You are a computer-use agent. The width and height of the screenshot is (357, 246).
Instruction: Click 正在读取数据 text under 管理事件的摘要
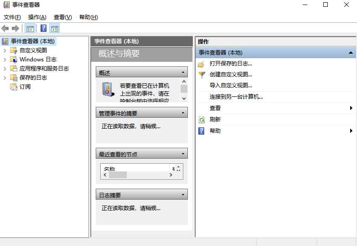[131, 126]
